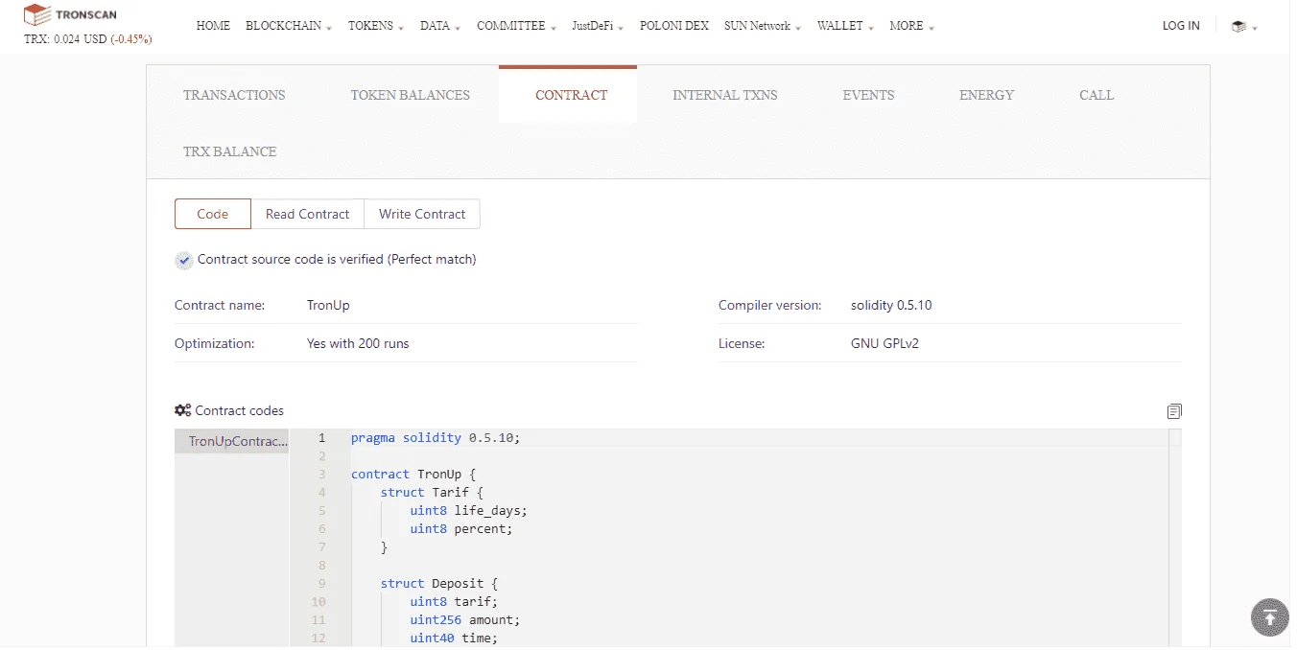The width and height of the screenshot is (1297, 650).
Task: Click the uint8 percent line
Action: tap(461, 528)
